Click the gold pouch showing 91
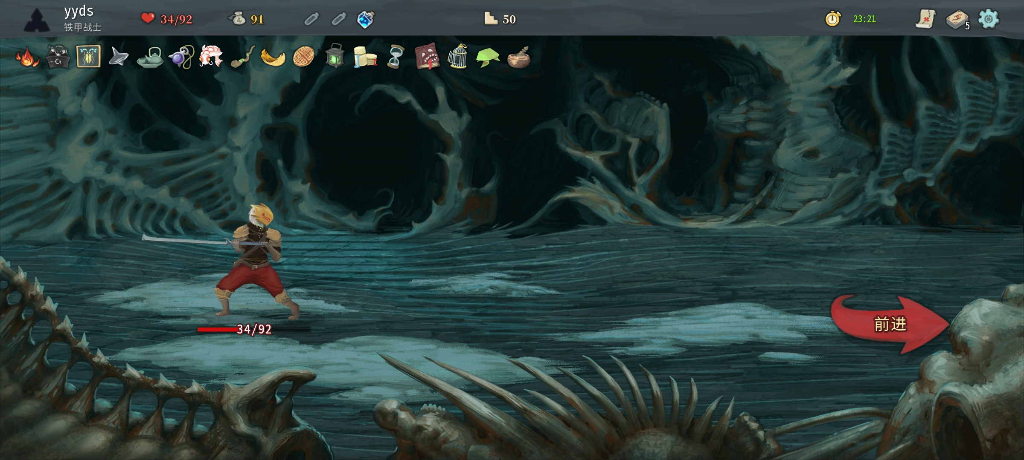The width and height of the screenshot is (1024, 460). click(247, 19)
